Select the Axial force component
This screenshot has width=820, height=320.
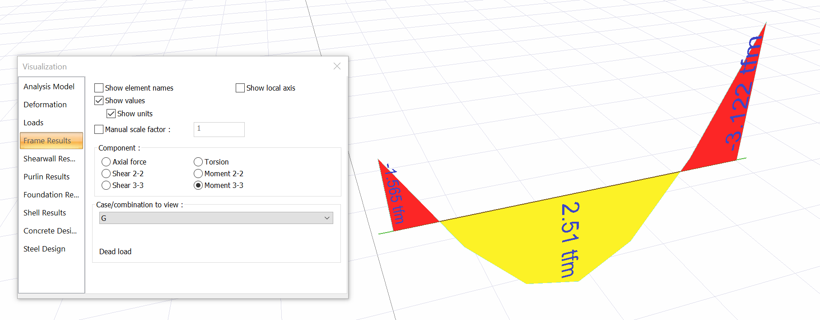point(106,162)
